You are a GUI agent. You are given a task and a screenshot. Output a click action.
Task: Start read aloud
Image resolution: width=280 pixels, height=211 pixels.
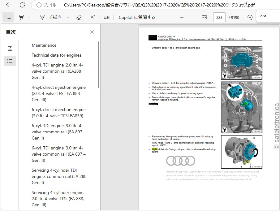93,17
